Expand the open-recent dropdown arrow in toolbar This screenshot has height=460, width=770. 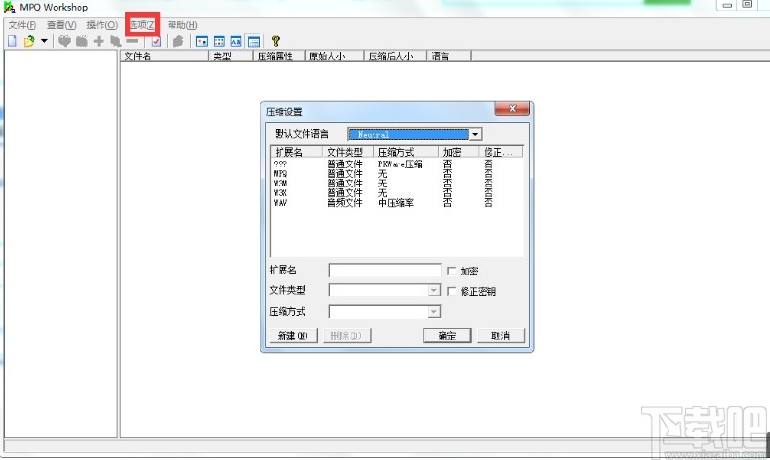tap(44, 41)
